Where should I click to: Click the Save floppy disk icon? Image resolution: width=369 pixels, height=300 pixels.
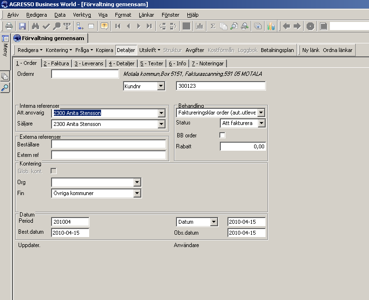[22, 26]
